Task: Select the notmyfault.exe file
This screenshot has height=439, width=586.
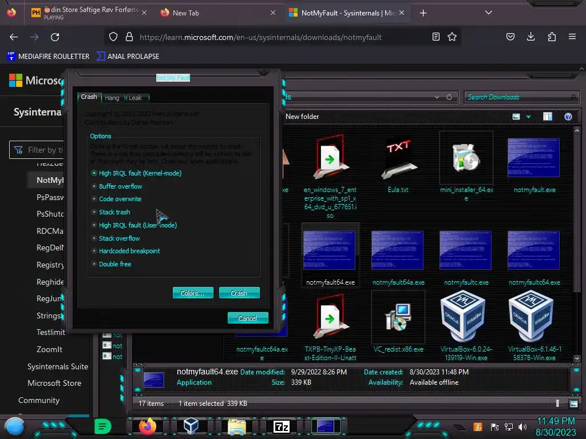Action: pyautogui.click(x=534, y=164)
